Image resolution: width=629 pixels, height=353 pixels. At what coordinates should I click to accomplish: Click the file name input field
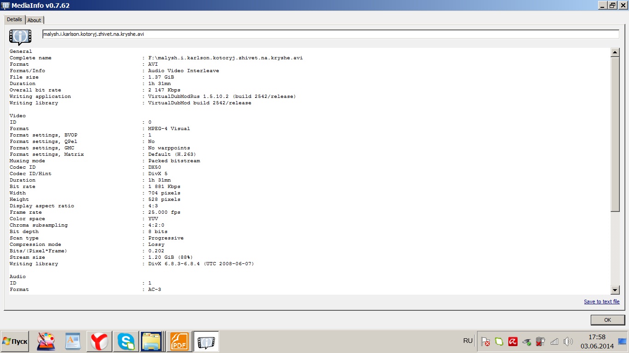tap(331, 34)
